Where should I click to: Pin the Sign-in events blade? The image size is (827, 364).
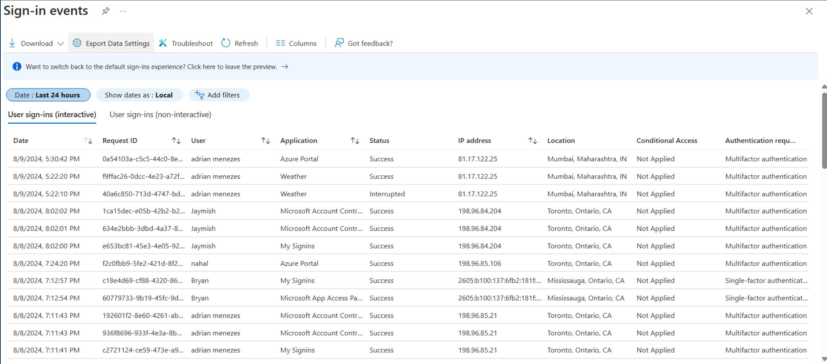105,11
